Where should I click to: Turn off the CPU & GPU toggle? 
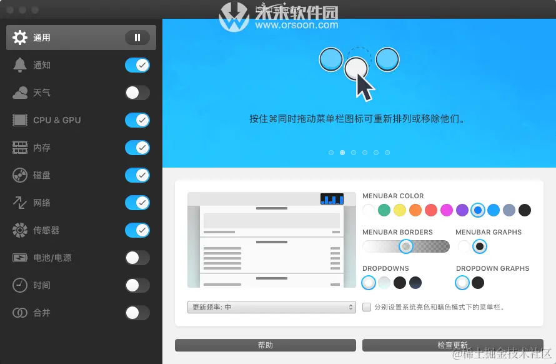pos(137,120)
